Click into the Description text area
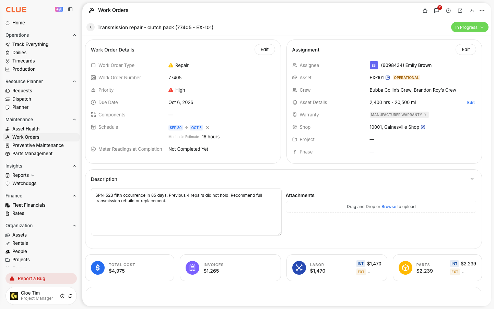The height and width of the screenshot is (309, 494). pos(186,212)
